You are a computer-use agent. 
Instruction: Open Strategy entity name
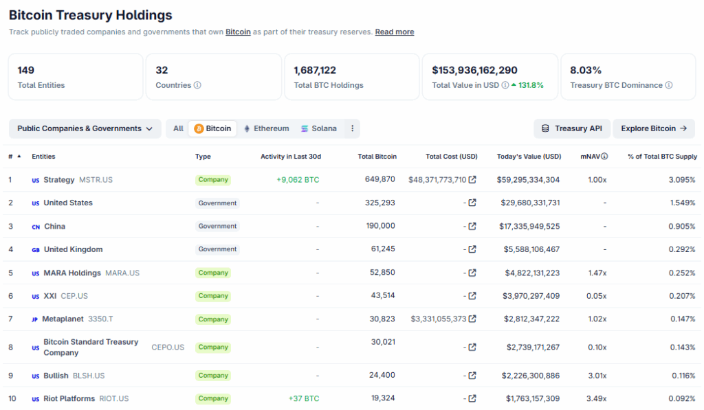tap(59, 179)
